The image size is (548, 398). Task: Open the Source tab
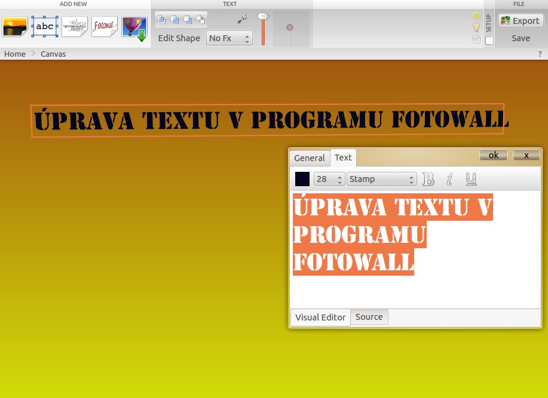(x=369, y=317)
